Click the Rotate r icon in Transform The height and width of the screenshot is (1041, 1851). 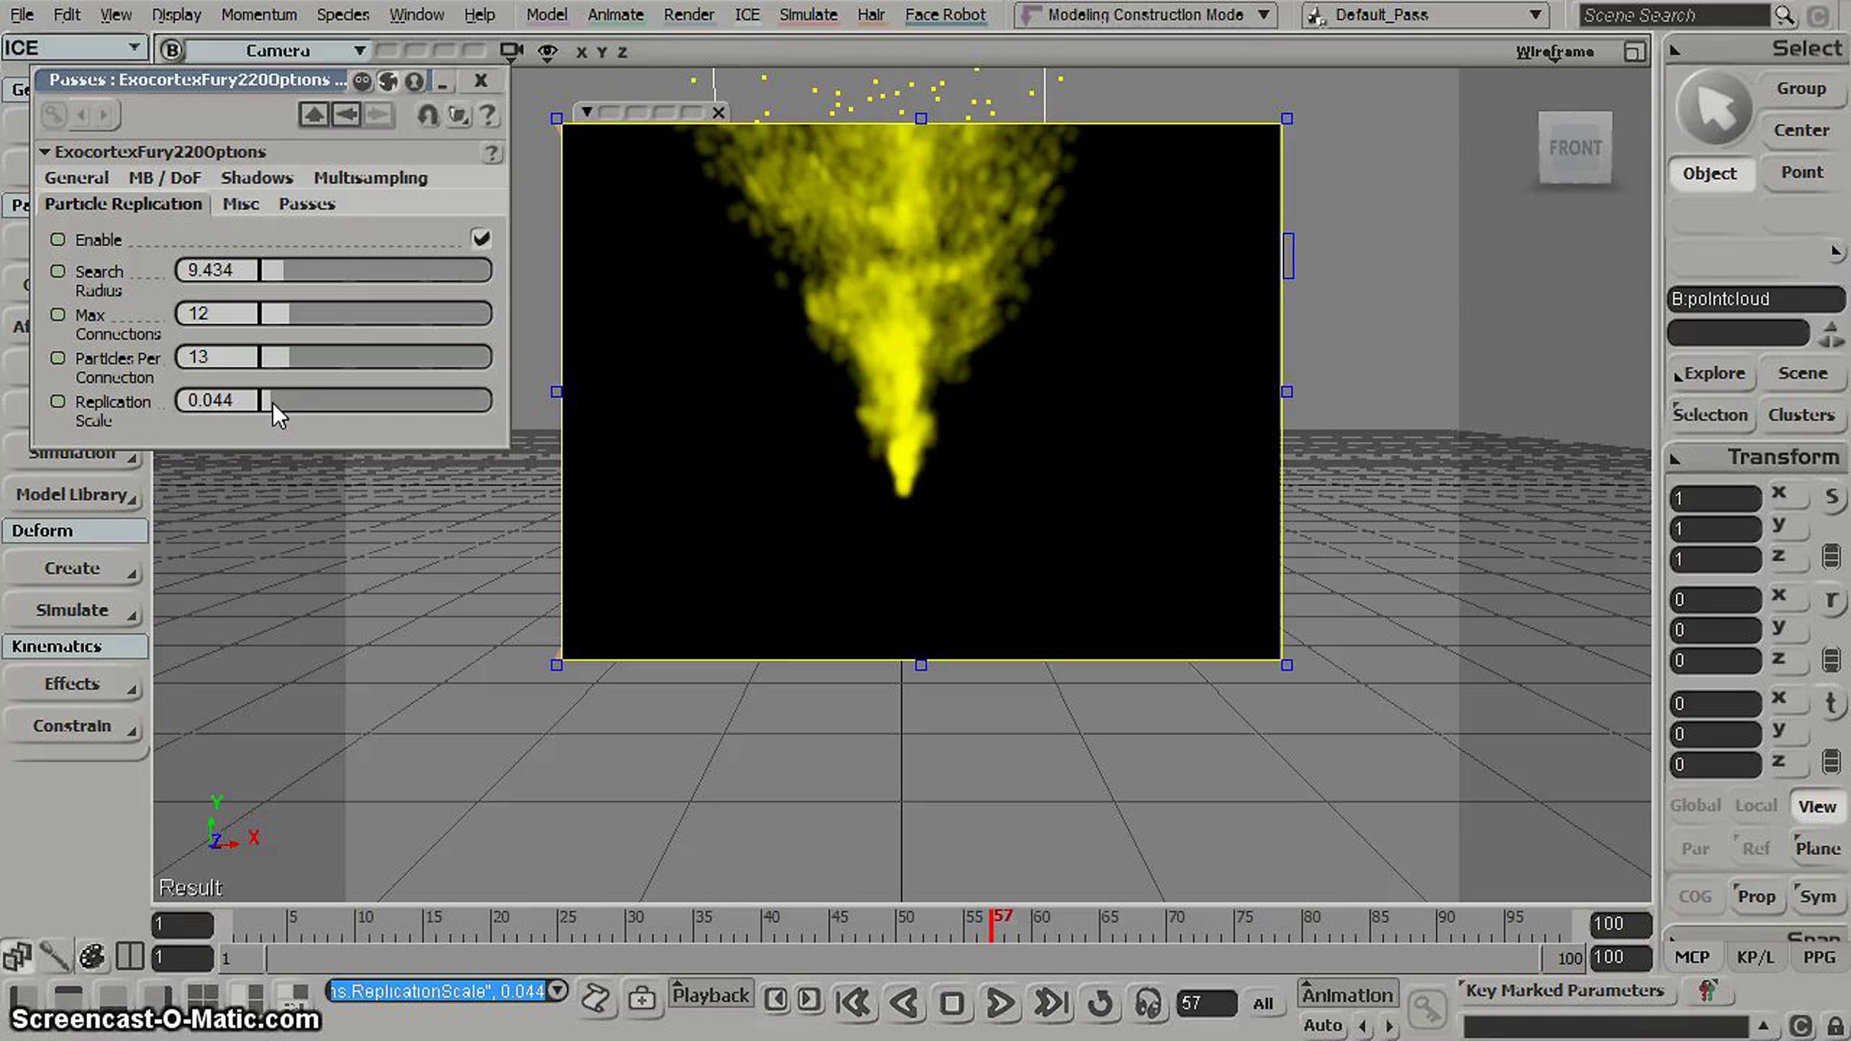1832,599
